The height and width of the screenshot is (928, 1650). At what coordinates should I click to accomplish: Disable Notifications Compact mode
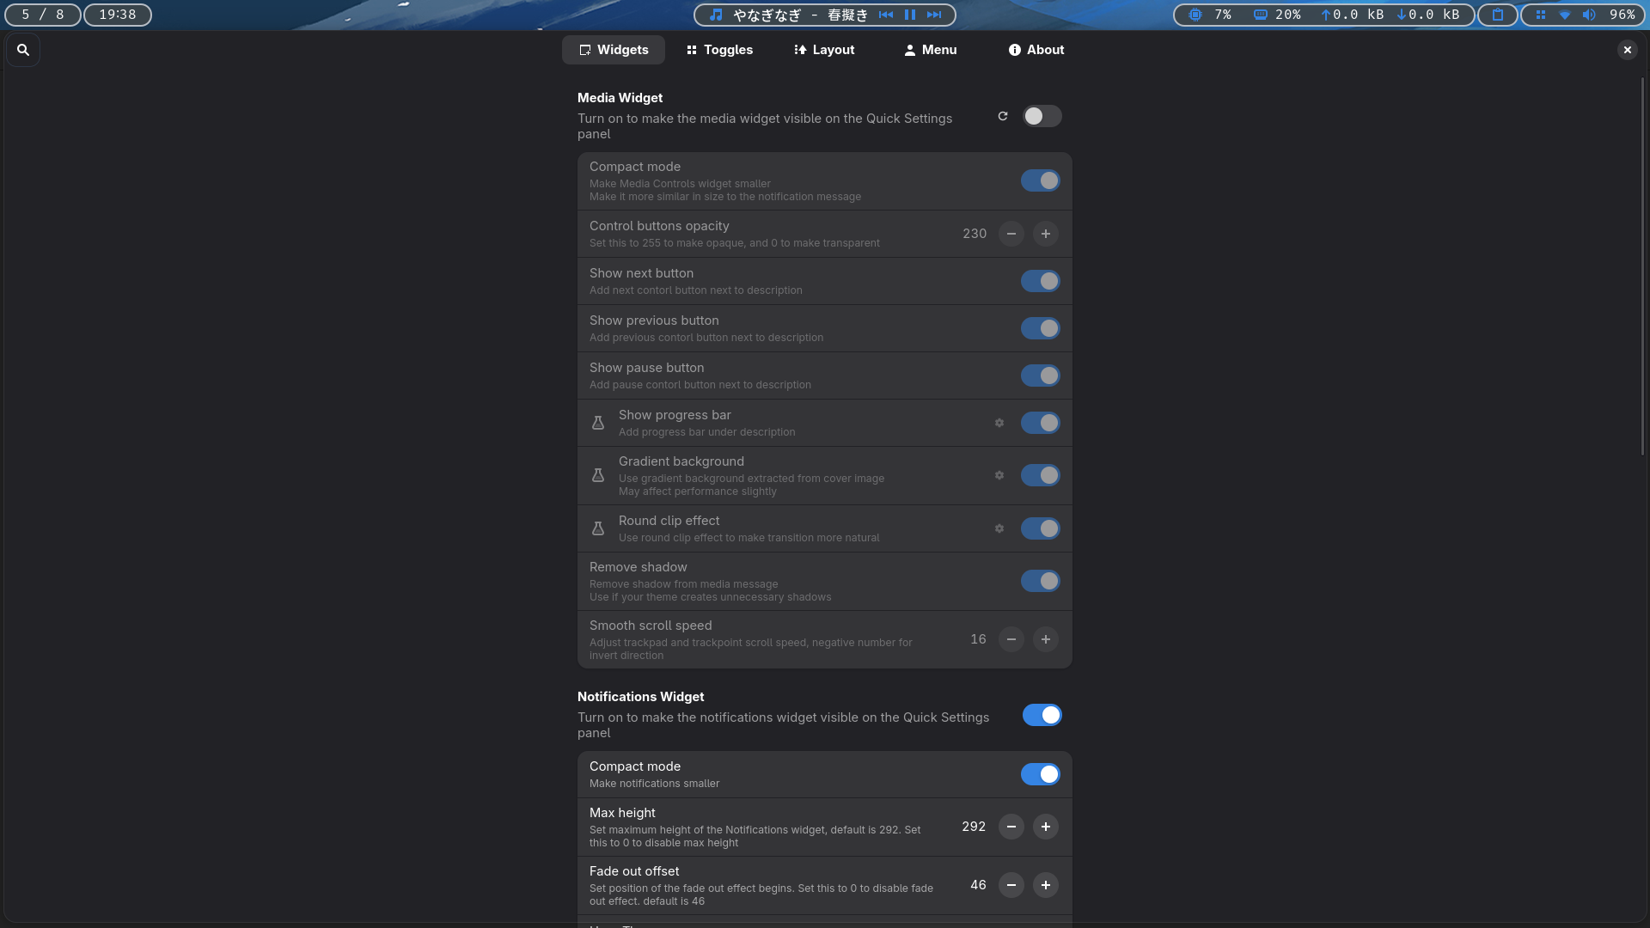click(1040, 774)
